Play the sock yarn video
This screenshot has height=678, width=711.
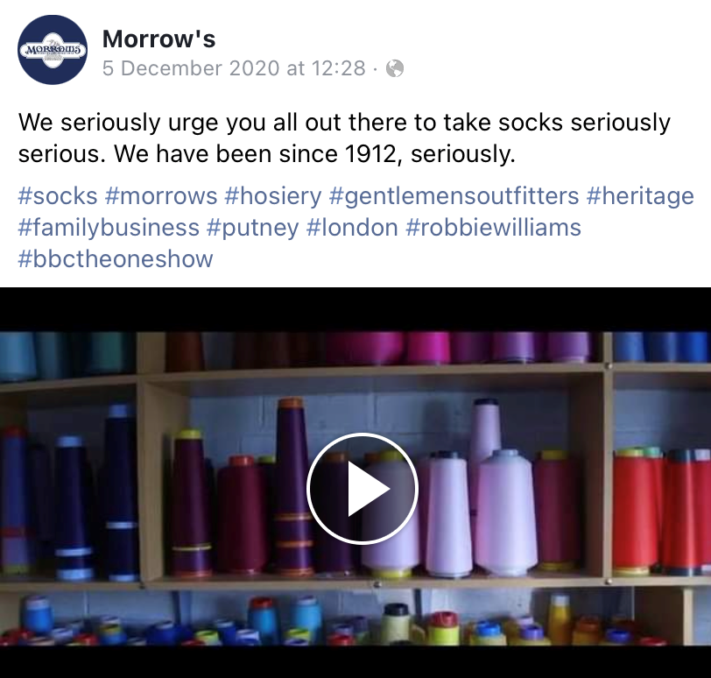point(362,489)
